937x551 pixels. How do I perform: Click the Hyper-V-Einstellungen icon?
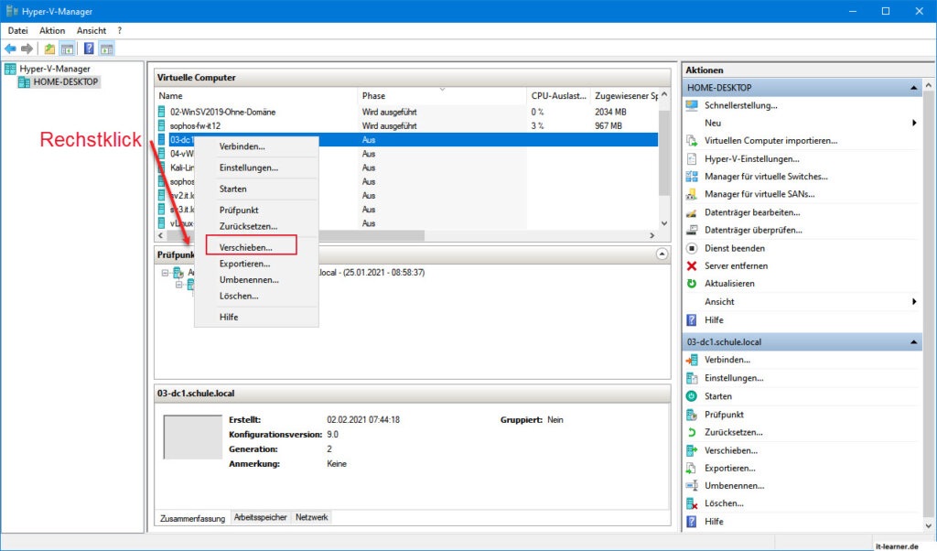[692, 159]
